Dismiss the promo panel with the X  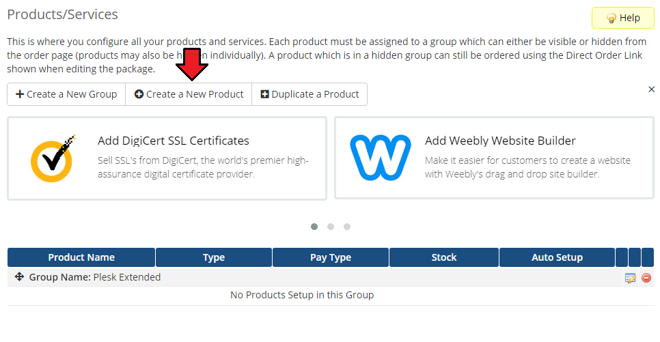[651, 89]
